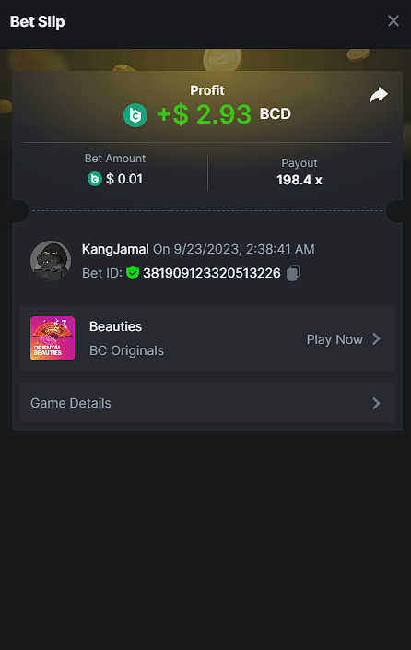Click the Play Now link

[335, 339]
